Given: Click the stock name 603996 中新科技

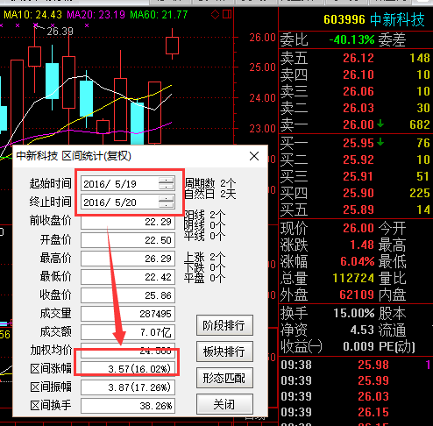Looking at the screenshot, I should [x=374, y=20].
